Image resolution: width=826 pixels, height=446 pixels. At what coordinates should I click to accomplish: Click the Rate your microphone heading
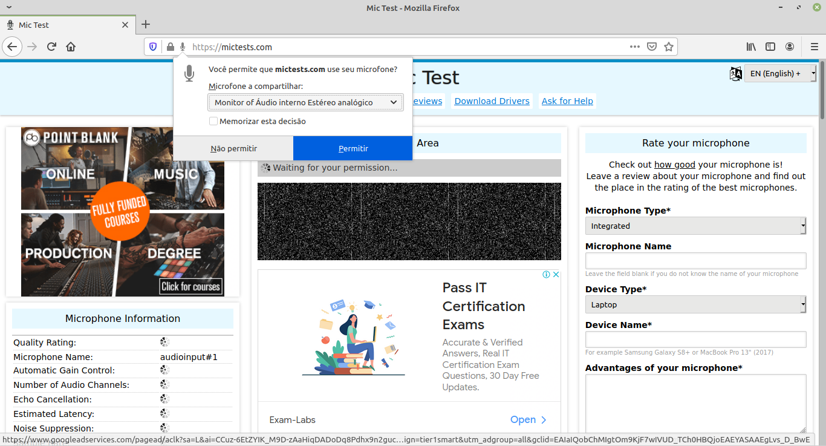pos(696,143)
